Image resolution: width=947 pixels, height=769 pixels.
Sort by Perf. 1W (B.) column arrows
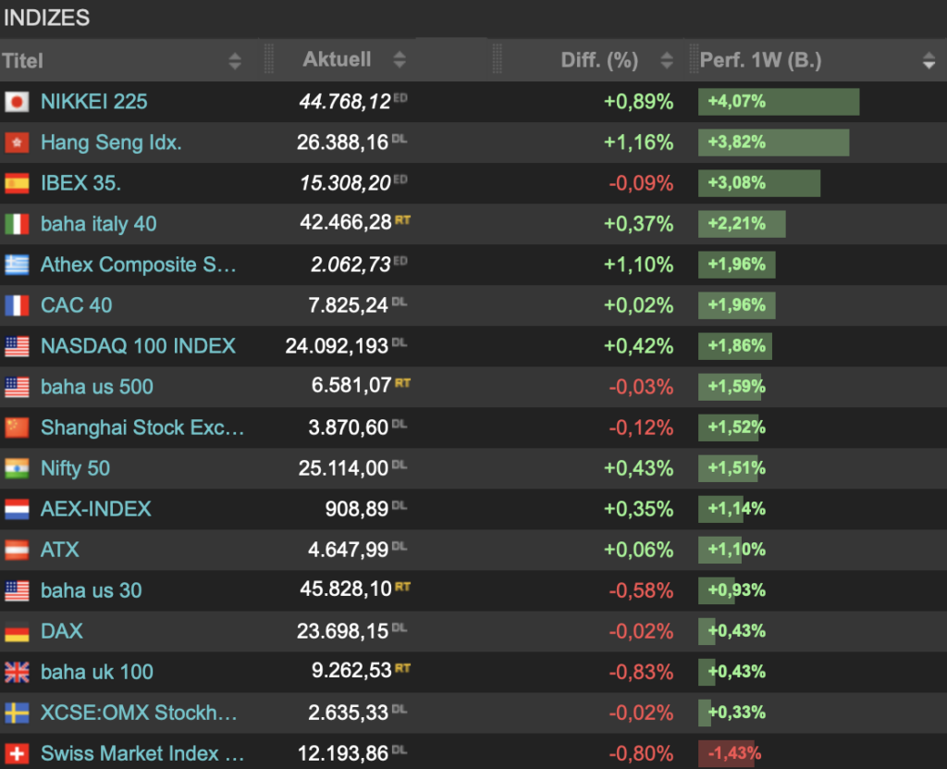click(x=929, y=60)
